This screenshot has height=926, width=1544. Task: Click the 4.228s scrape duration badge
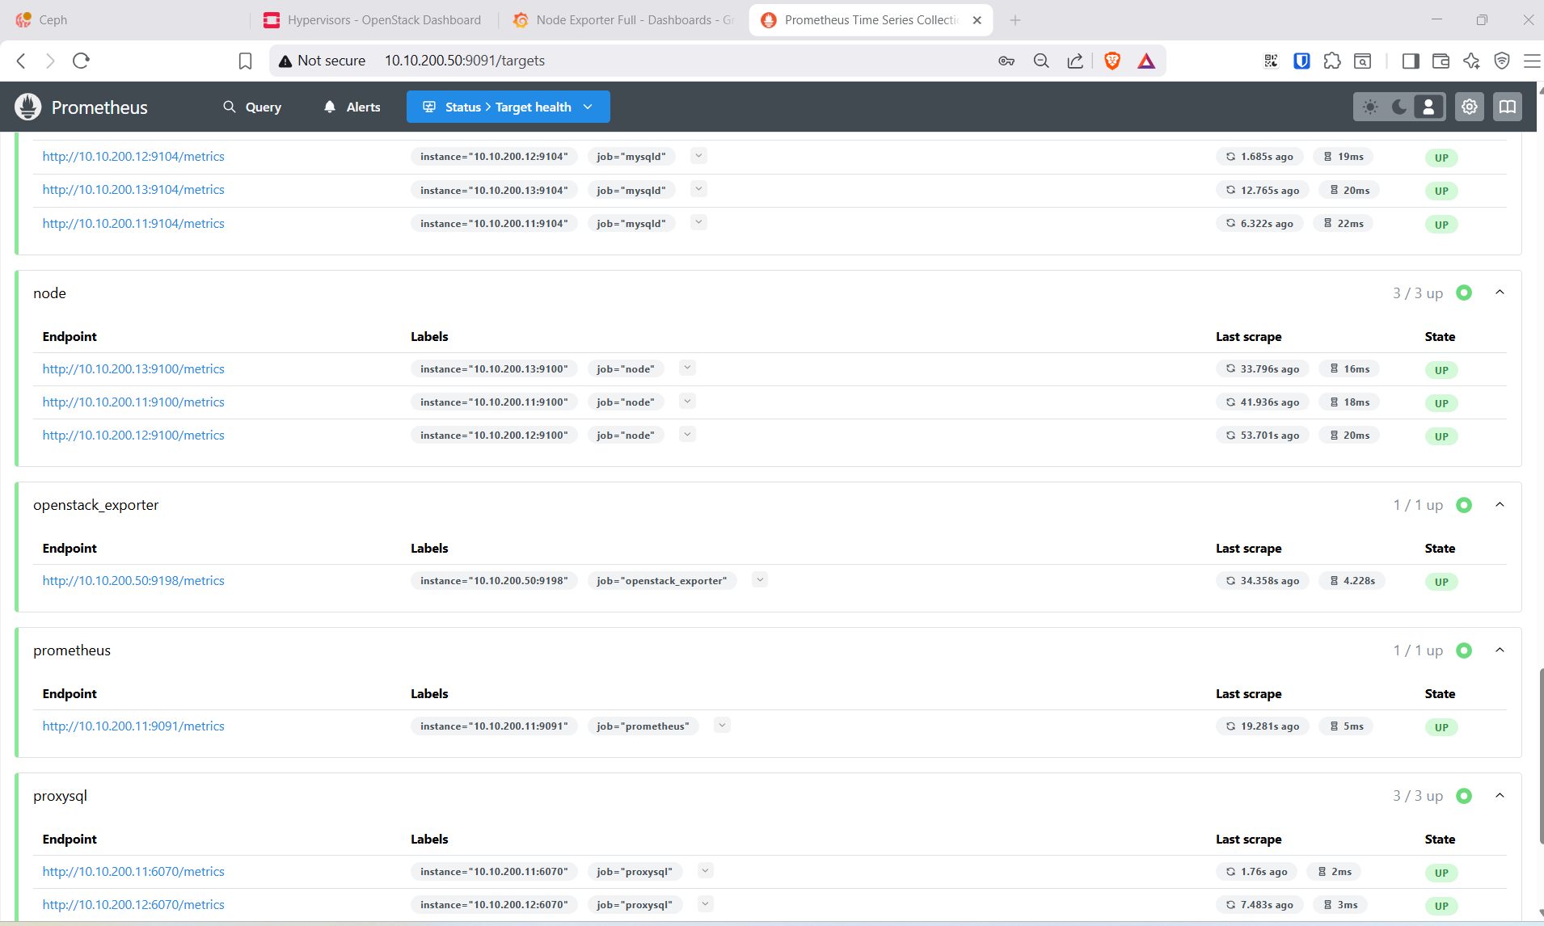coord(1352,581)
